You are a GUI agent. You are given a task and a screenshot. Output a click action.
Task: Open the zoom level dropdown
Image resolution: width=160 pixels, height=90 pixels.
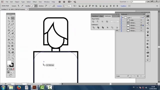coord(15,84)
